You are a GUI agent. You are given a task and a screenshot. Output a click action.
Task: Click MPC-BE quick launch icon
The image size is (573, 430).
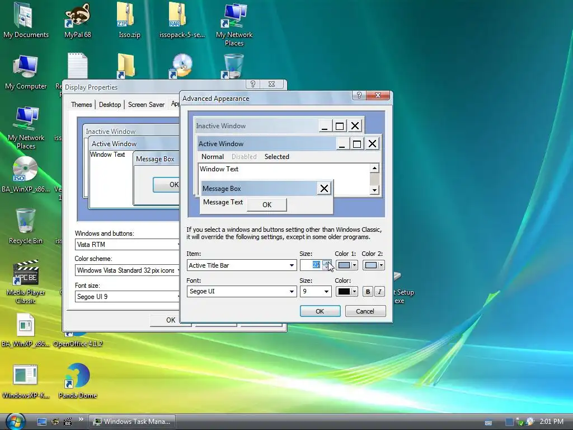pos(68,422)
